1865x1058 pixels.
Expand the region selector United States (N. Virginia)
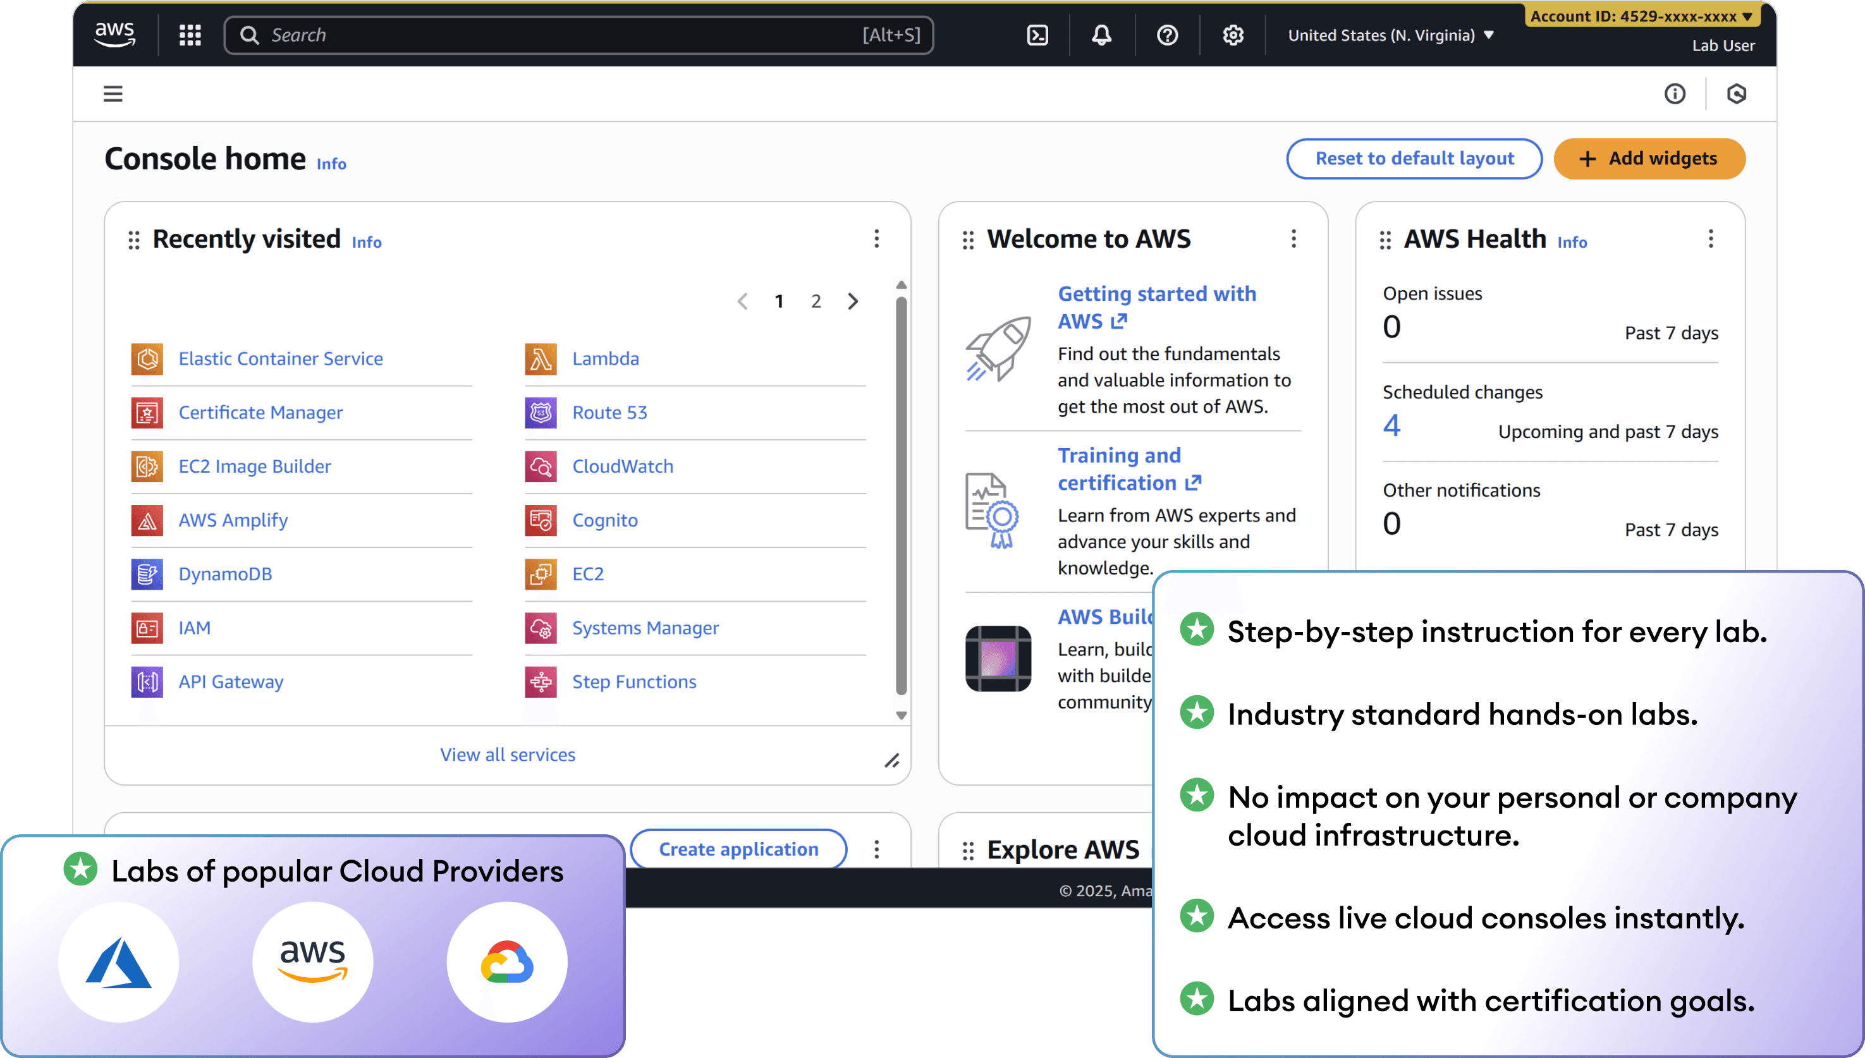tap(1390, 35)
